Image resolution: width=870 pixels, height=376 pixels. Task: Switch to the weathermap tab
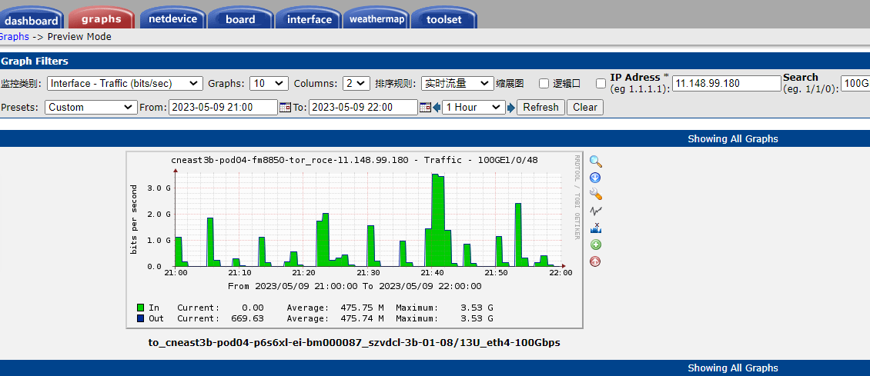[376, 19]
